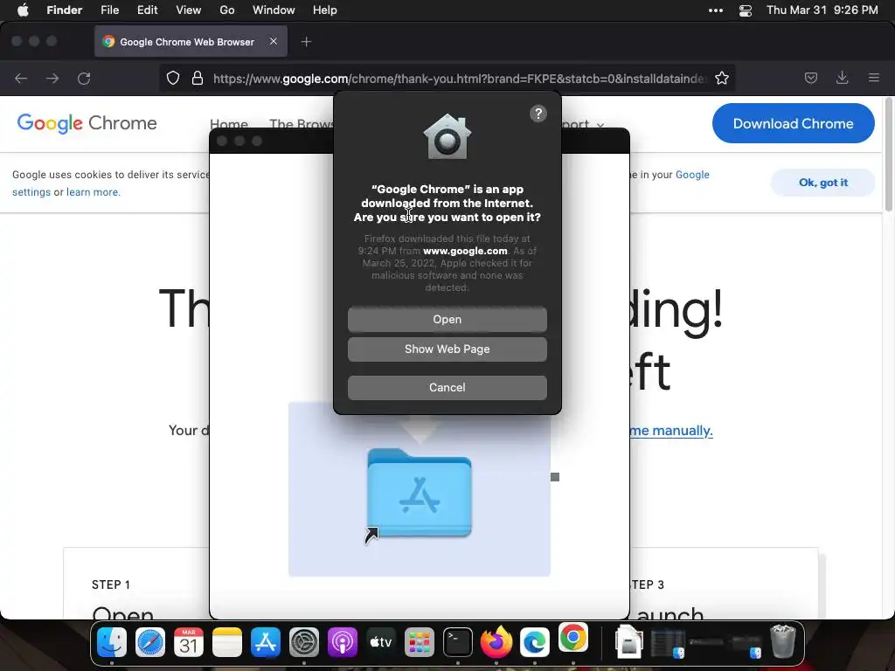This screenshot has height=671, width=895.
Task: Open a new Firefox tab
Action: (x=306, y=42)
